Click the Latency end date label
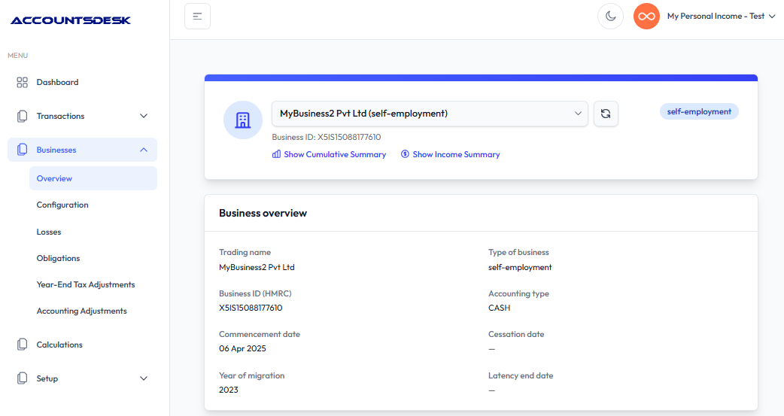This screenshot has height=416, width=784. (x=521, y=375)
